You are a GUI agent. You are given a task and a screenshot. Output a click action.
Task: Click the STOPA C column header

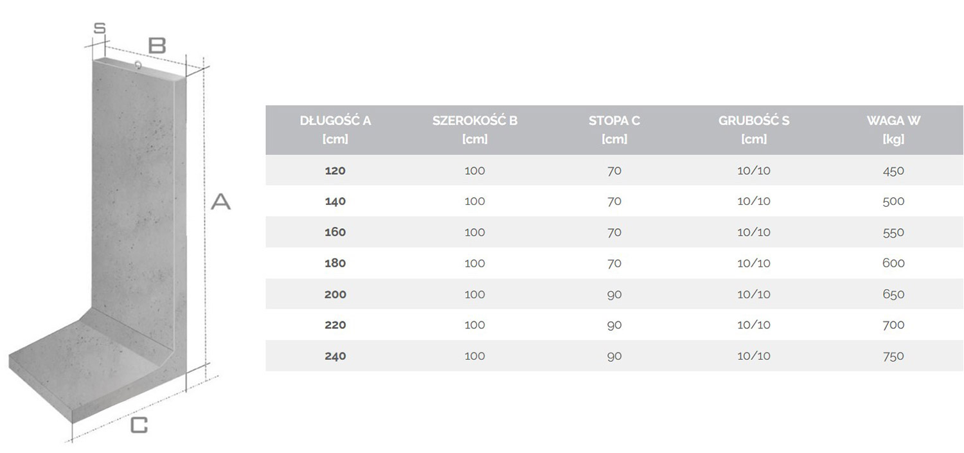coord(614,129)
